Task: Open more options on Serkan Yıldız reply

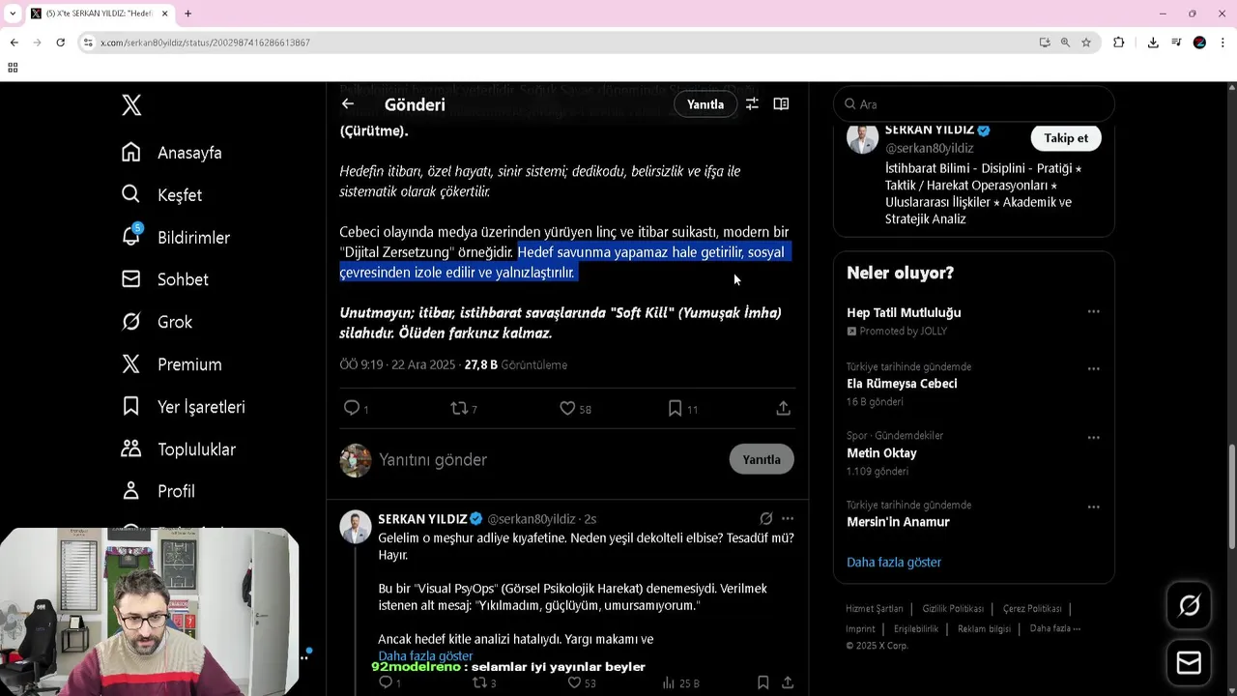Action: tap(788, 518)
